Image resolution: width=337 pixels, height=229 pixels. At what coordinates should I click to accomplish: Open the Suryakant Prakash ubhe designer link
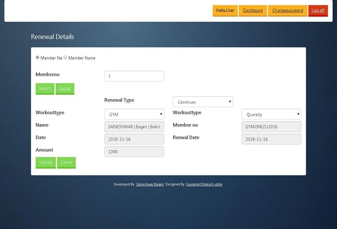point(204,185)
